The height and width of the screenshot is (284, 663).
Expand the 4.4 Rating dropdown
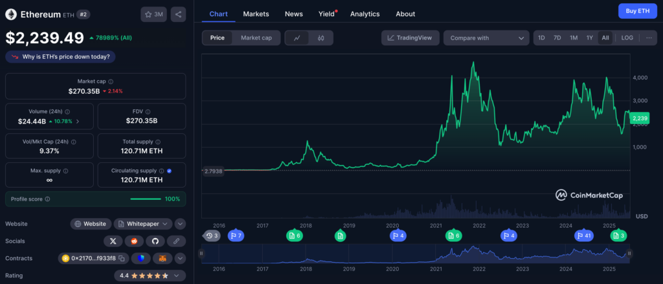point(150,276)
